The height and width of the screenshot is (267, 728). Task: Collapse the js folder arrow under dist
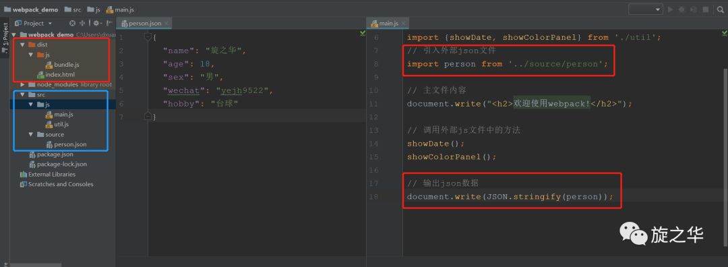(31, 55)
